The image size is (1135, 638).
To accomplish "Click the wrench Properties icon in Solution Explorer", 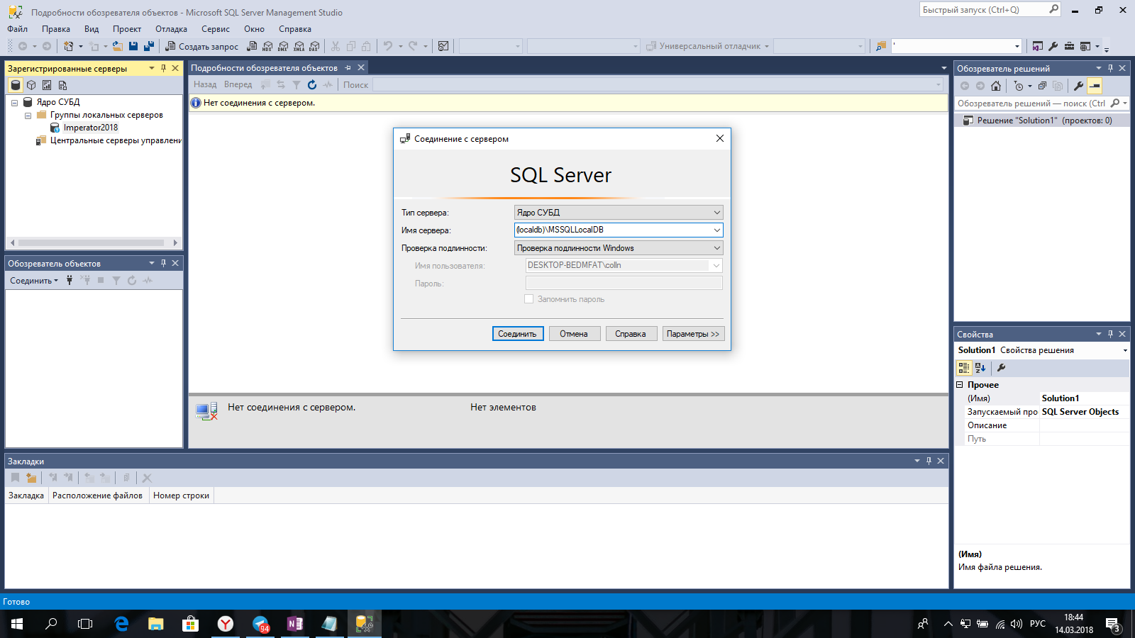I will tap(1078, 86).
